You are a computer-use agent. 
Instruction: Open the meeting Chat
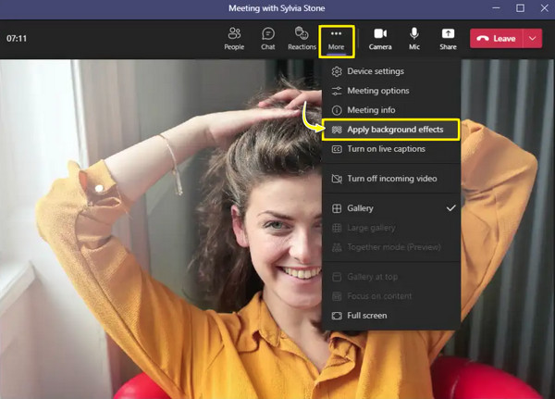click(x=268, y=38)
